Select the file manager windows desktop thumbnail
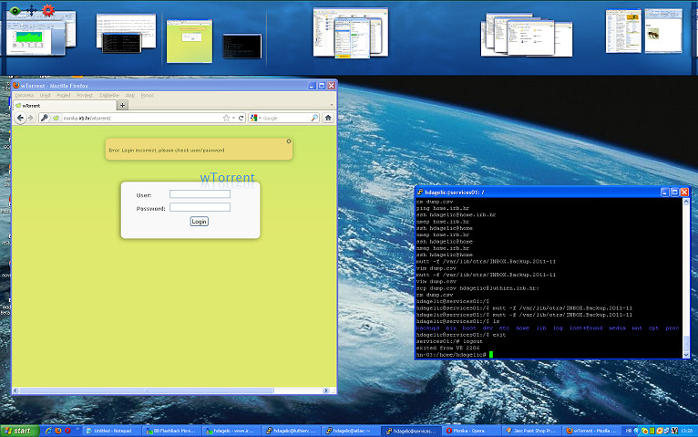The height and width of the screenshot is (437, 698). pyautogui.click(x=350, y=33)
